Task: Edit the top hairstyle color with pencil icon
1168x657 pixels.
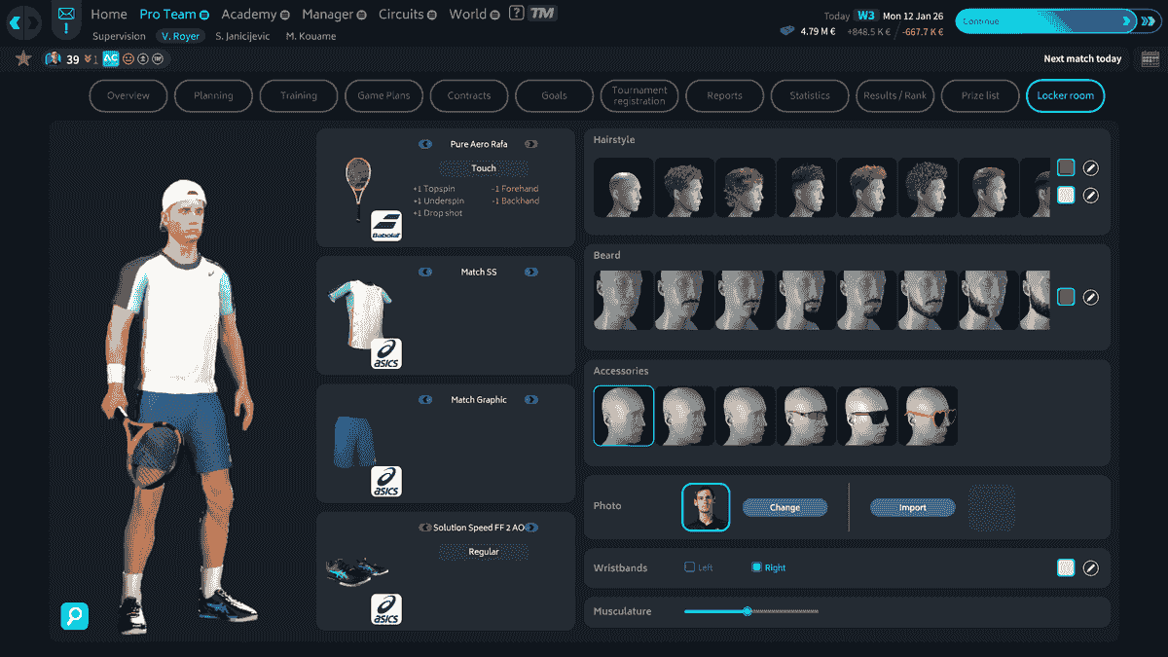Action: pos(1091,167)
